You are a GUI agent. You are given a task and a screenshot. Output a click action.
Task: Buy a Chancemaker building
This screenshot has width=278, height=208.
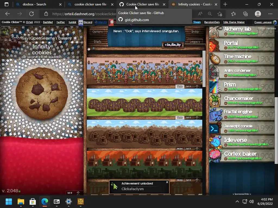pyautogui.click(x=242, y=100)
